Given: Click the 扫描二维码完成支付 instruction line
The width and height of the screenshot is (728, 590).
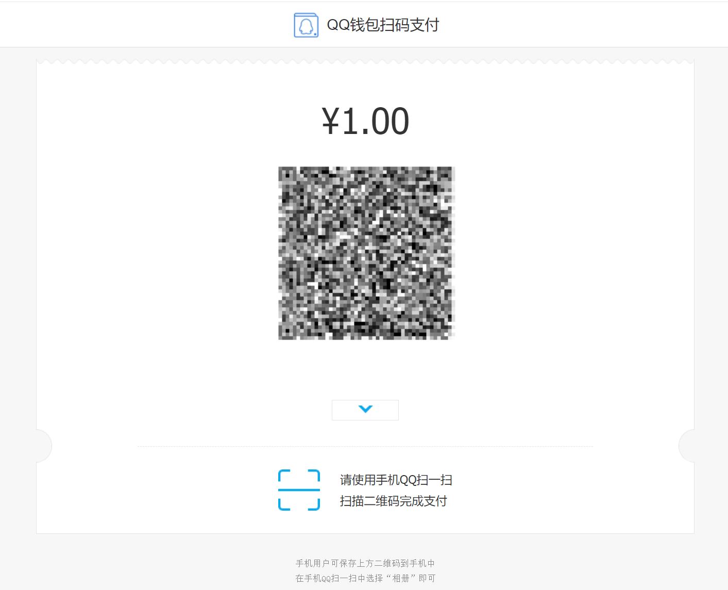Looking at the screenshot, I should (393, 501).
